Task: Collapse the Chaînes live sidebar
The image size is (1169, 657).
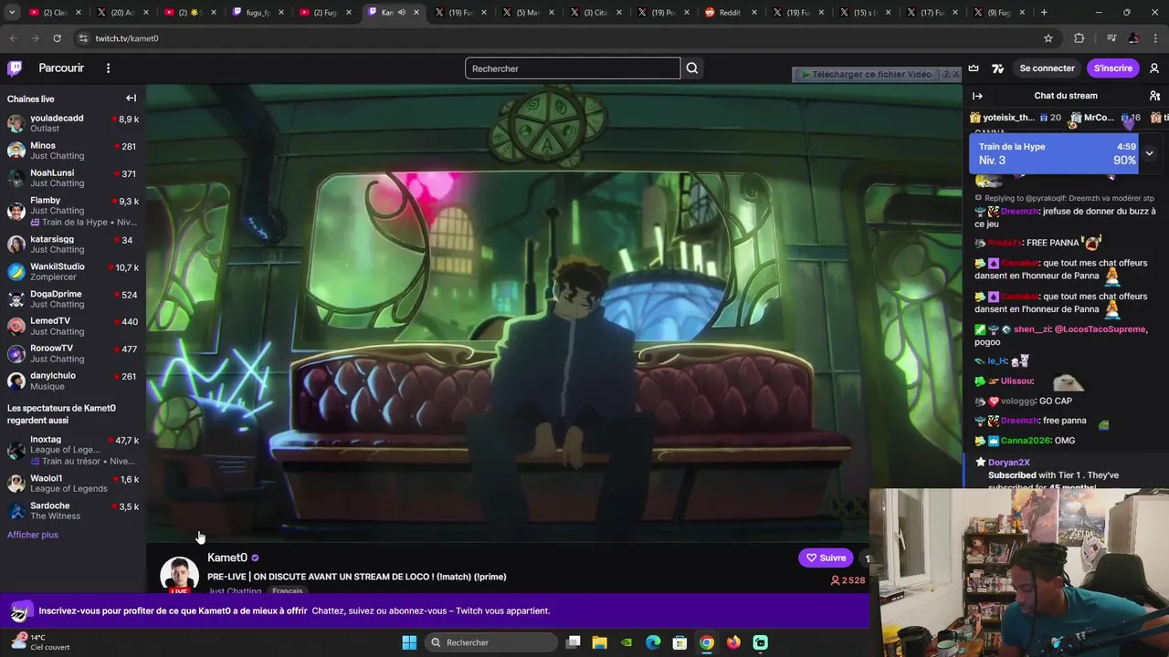Action: pyautogui.click(x=131, y=99)
